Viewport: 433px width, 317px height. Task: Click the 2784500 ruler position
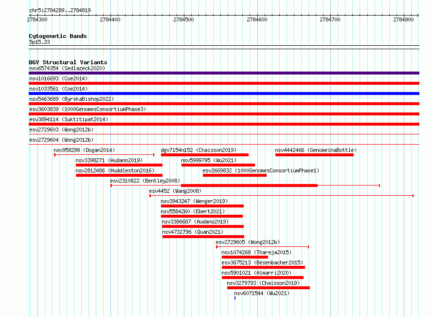click(183, 19)
